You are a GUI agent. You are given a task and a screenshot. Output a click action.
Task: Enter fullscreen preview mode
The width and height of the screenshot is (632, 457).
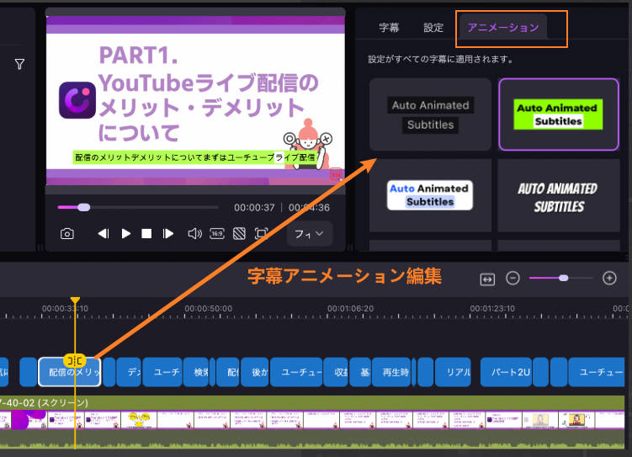point(262,234)
